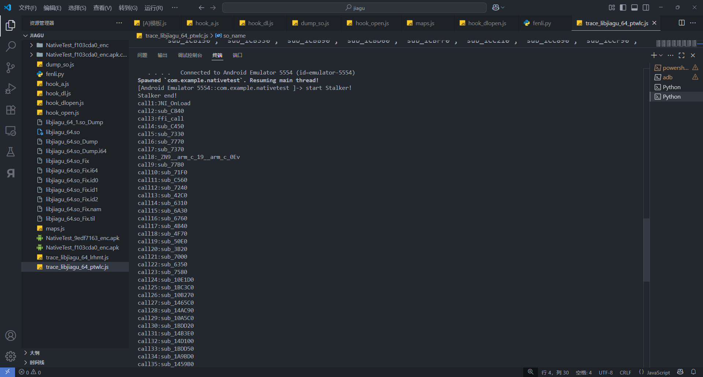Open the Testing flask view
The image size is (703, 377).
click(x=11, y=152)
